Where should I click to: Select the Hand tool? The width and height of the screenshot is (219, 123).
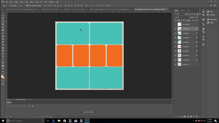click(3, 66)
